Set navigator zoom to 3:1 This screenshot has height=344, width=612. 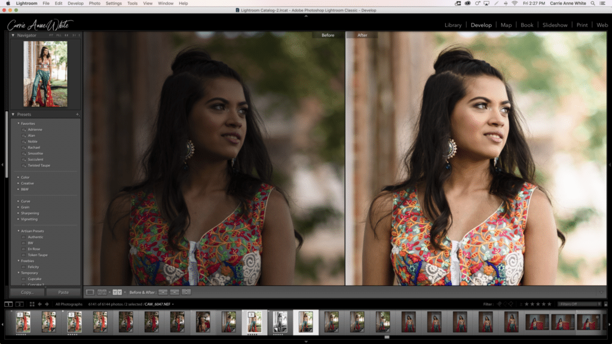click(x=74, y=35)
